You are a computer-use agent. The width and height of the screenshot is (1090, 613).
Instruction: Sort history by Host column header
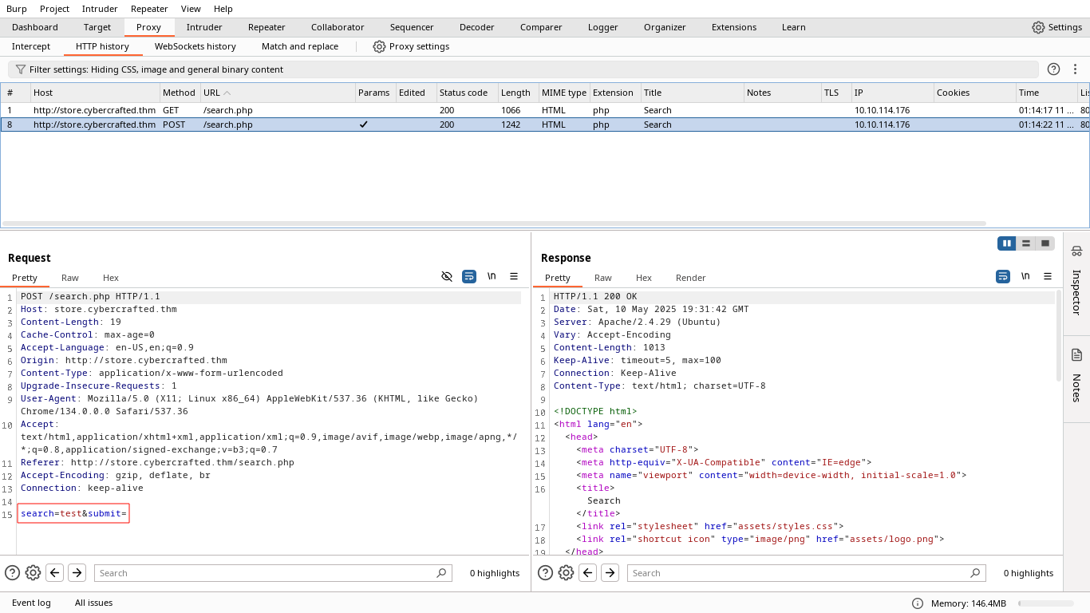(95, 93)
